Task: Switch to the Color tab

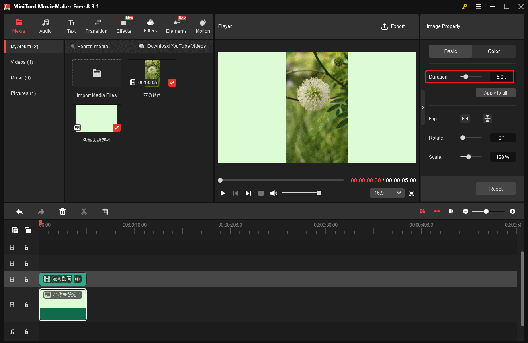Action: tap(493, 51)
